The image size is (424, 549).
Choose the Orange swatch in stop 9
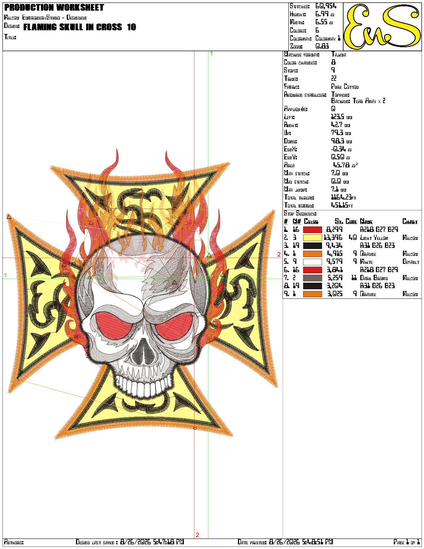pyautogui.click(x=312, y=294)
